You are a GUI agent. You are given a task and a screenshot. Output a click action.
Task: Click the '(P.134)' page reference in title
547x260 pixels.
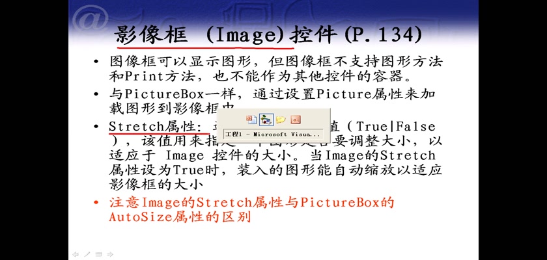(x=382, y=35)
